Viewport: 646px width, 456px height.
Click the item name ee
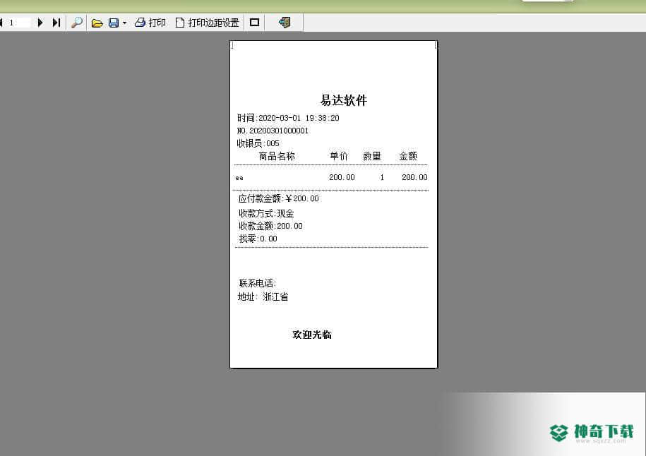point(239,178)
